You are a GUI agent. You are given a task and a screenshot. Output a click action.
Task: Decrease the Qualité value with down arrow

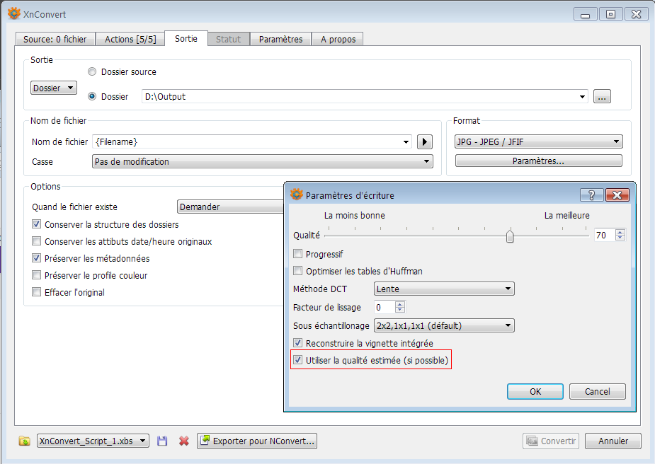coord(620,238)
